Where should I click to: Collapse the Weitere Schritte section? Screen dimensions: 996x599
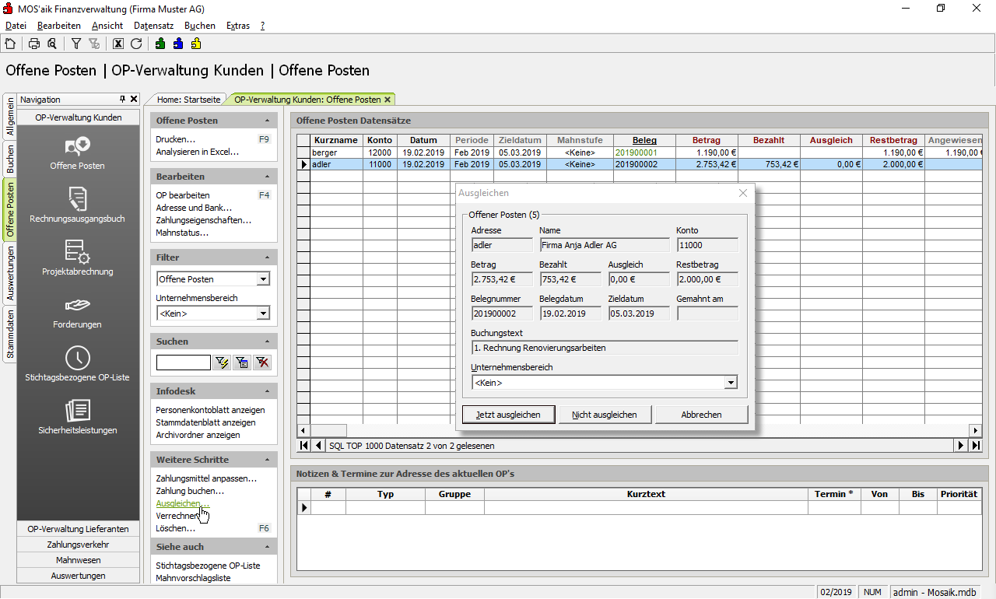pyautogui.click(x=268, y=460)
